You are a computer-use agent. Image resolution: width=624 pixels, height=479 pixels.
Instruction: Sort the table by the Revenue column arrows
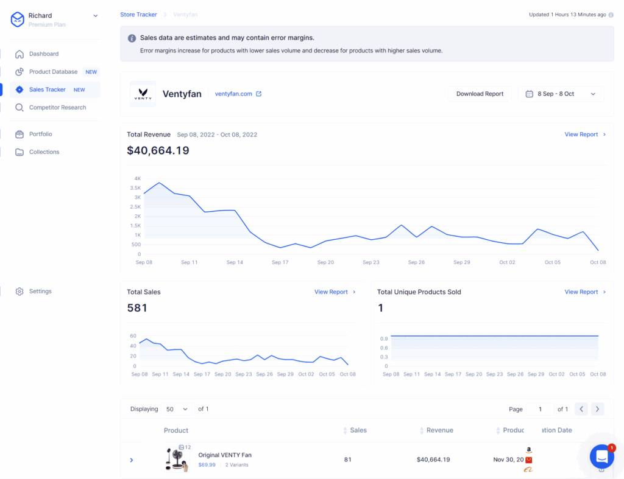(422, 430)
